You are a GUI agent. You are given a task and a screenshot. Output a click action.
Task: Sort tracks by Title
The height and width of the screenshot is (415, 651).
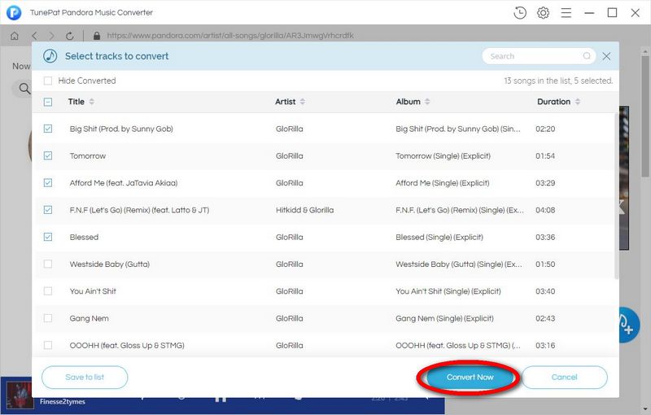coord(91,102)
